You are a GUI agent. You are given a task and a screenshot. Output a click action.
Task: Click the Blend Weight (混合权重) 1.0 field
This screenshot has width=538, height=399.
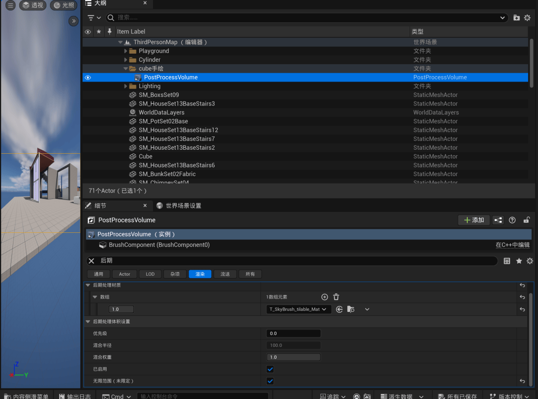pyautogui.click(x=293, y=357)
